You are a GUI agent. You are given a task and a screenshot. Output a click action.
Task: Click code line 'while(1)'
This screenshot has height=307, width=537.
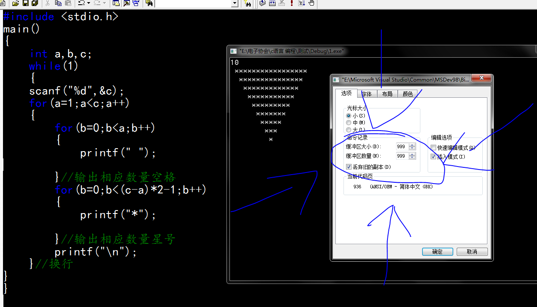54,66
